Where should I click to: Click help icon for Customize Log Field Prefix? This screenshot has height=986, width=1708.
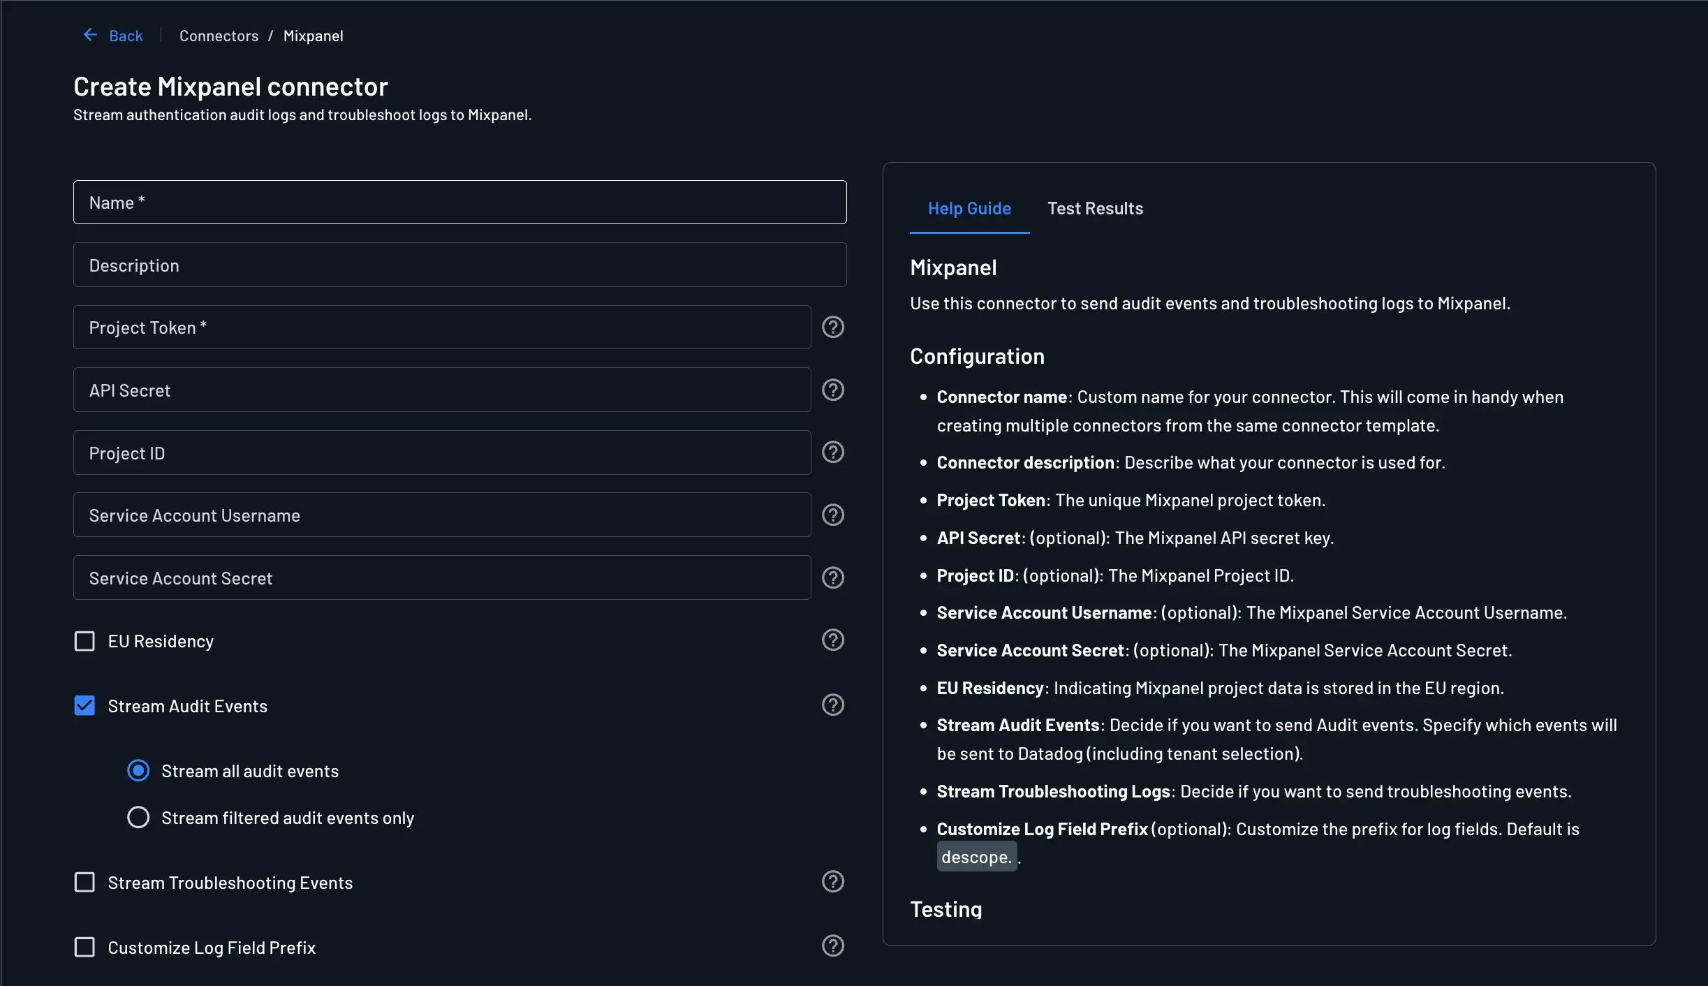click(832, 946)
